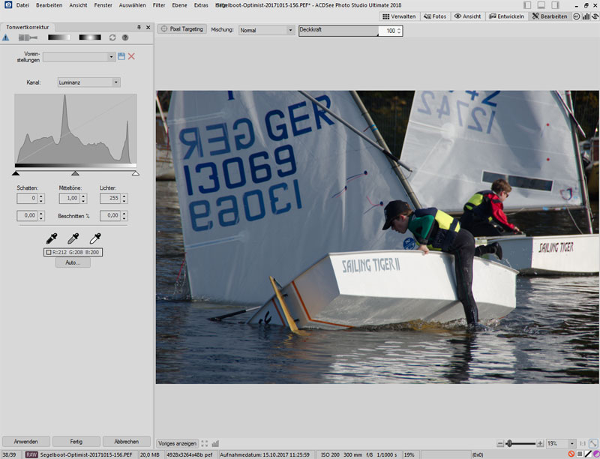Open the Mischung blend mode dropdown
This screenshot has height=459, width=600.
pos(290,31)
